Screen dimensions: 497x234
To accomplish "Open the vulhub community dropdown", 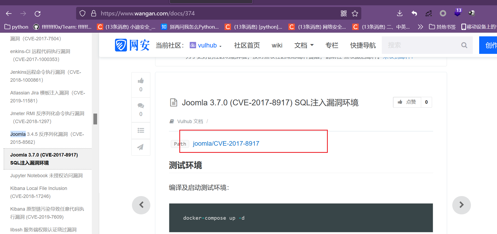I will point(206,45).
